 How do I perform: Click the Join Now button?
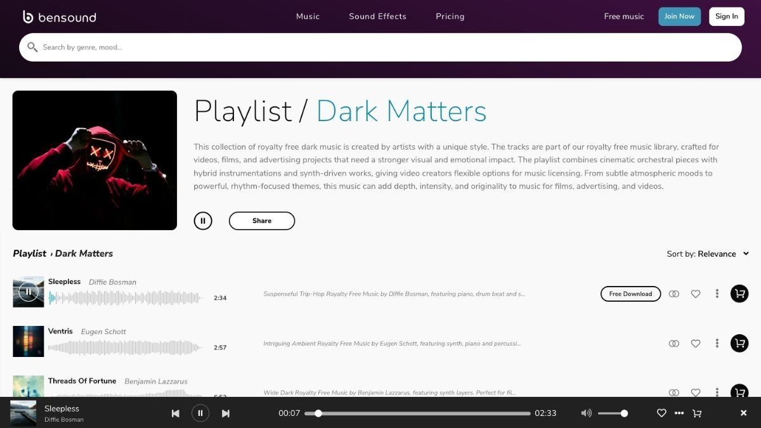point(680,16)
